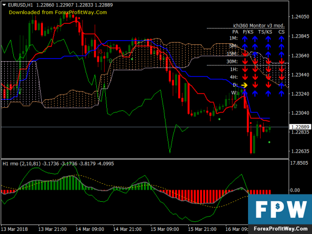Click the 'H1 rmo (2,10,81)' indicator label
The height and width of the screenshot is (234, 312).
pos(22,164)
